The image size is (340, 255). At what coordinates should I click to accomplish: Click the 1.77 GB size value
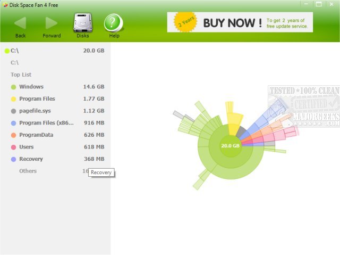(x=93, y=99)
